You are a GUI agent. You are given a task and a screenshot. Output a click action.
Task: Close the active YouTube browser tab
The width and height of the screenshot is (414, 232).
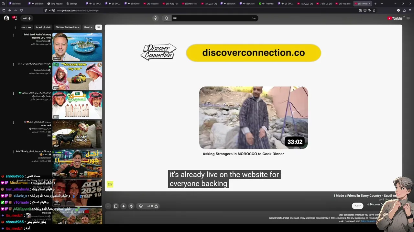pyautogui.click(x=369, y=4)
